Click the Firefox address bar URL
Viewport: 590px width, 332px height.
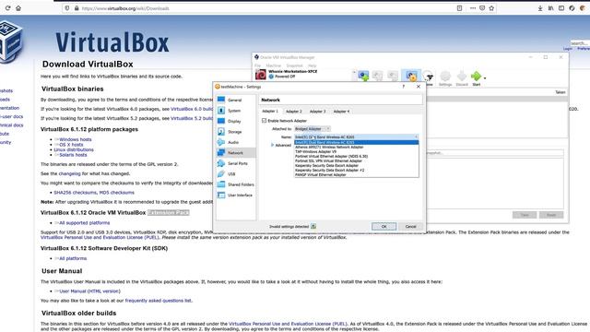click(x=125, y=8)
